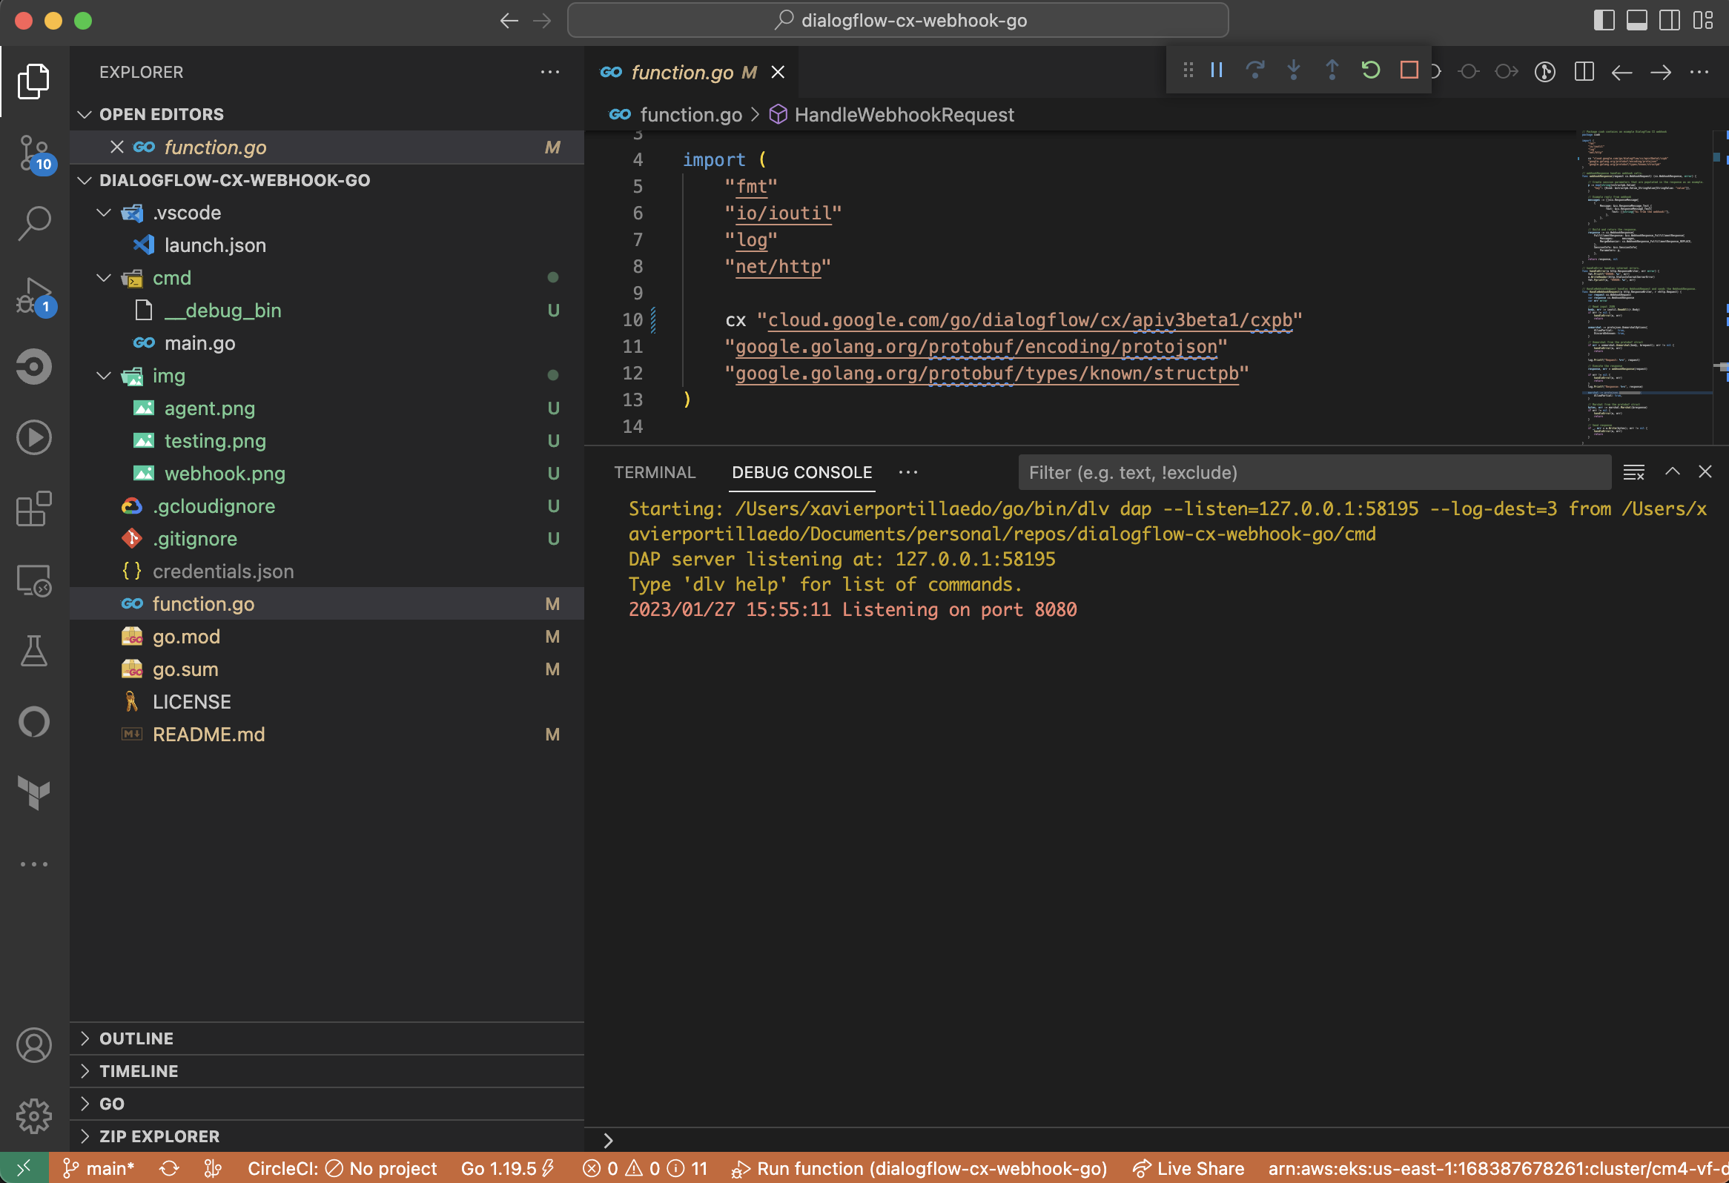Viewport: 1729px width, 1183px height.
Task: Close the bottom panel
Action: [1705, 471]
